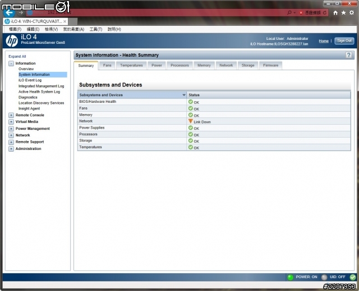Viewport: 359px width, 291px height.
Task: Click the Temperatures OK status icon
Action: pos(191,147)
